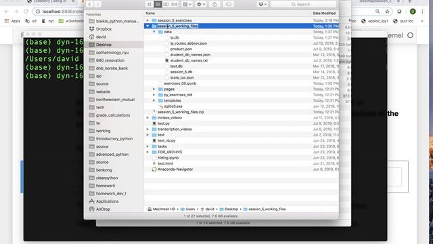Click Users in the path bar

click(188, 209)
